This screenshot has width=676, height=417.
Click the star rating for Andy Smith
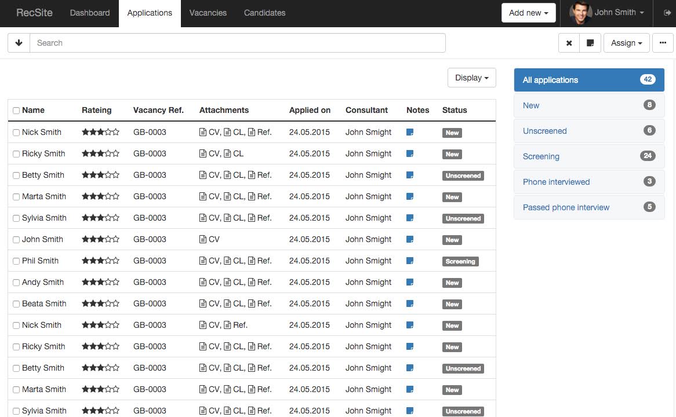(100, 283)
